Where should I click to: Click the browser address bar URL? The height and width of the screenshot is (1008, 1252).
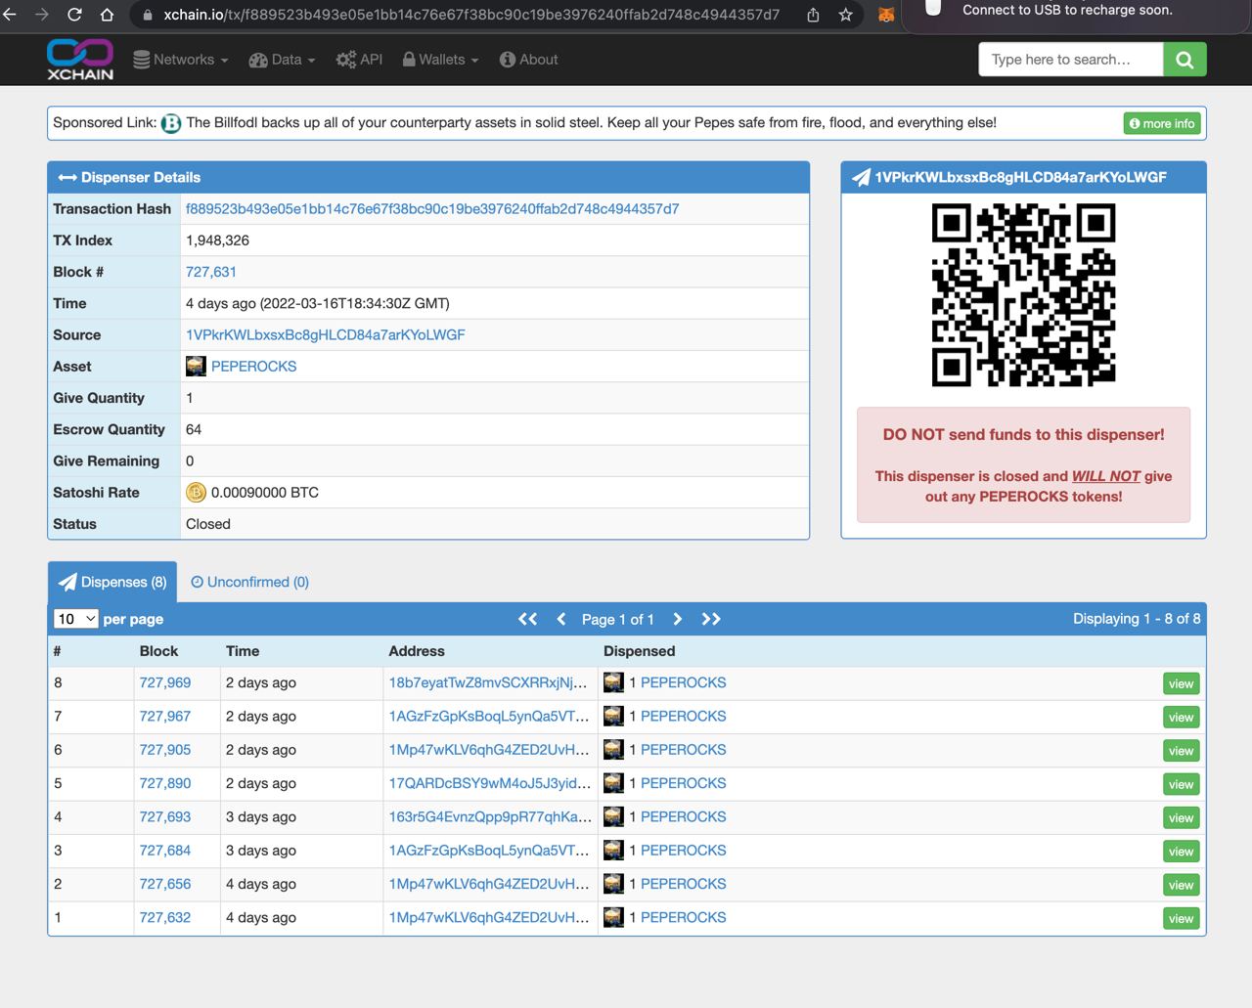coord(471,15)
